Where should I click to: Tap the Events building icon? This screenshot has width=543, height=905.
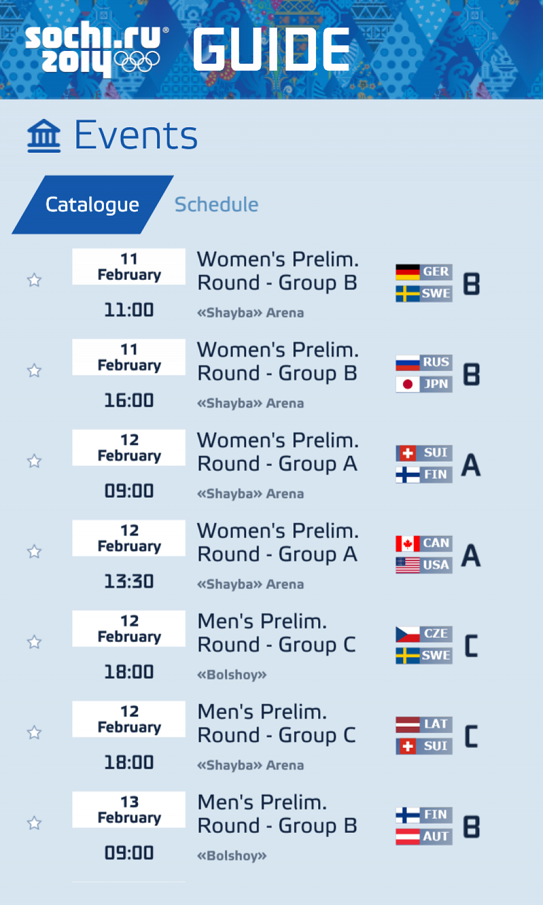coord(44,136)
